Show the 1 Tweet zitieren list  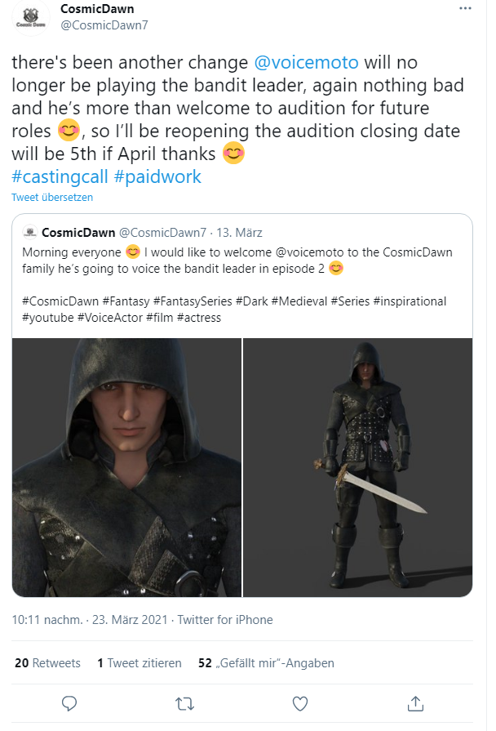point(139,663)
